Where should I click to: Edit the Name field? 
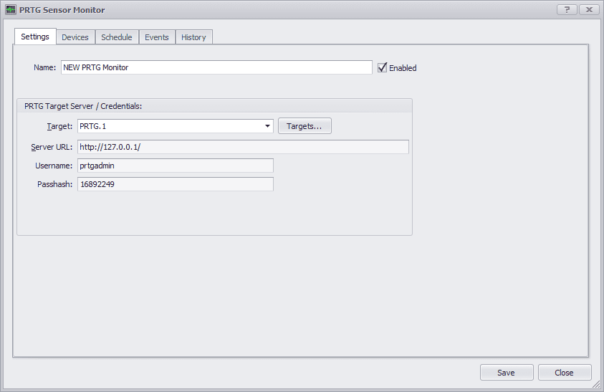pyautogui.click(x=216, y=67)
